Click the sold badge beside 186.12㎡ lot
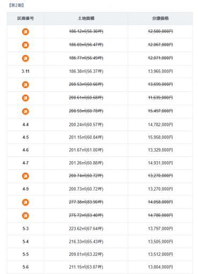The width and height of the screenshot is (198, 274). click(x=25, y=32)
